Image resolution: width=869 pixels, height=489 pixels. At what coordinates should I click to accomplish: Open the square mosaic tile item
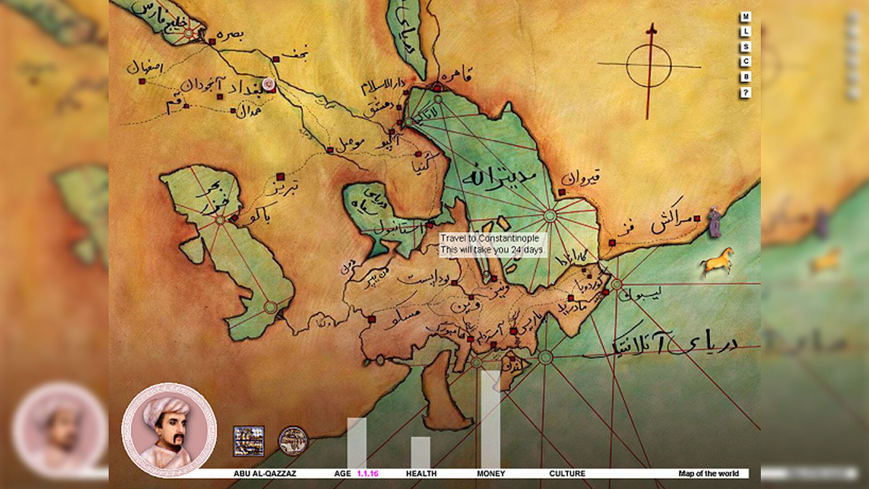click(x=248, y=441)
